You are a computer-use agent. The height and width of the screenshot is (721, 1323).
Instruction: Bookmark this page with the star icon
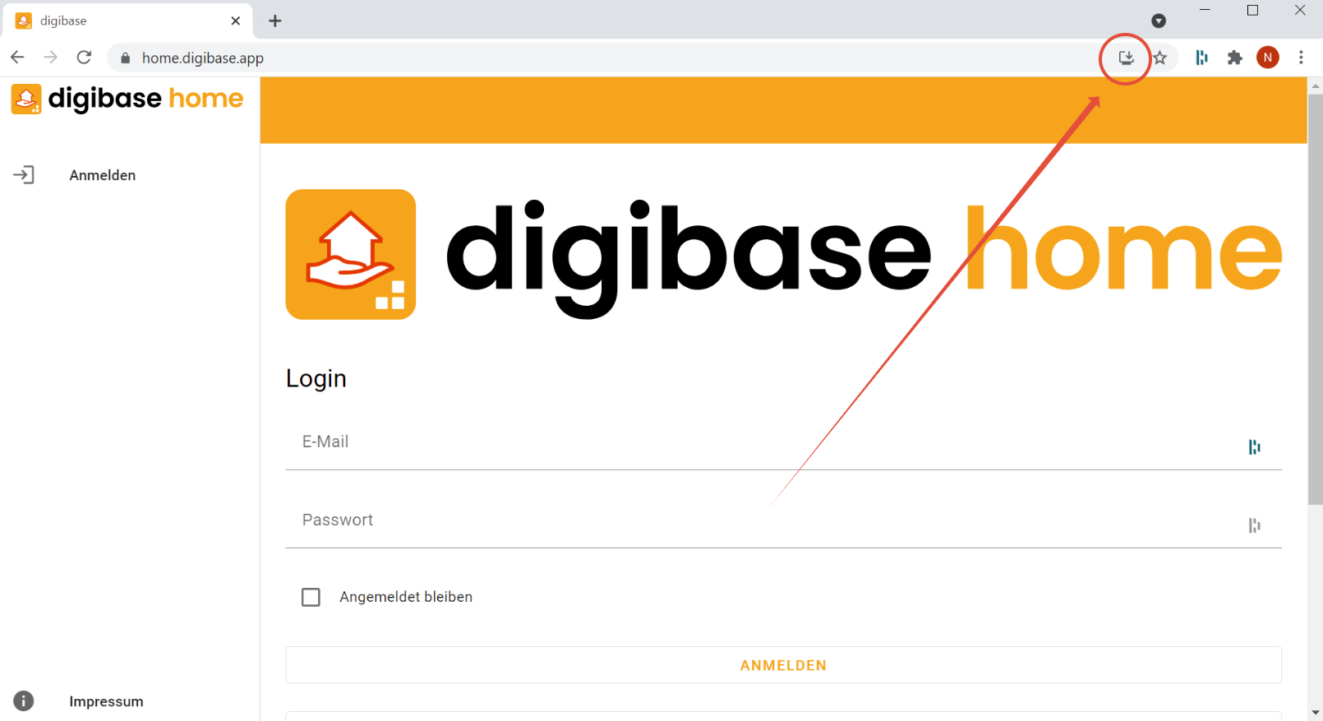[x=1159, y=58]
